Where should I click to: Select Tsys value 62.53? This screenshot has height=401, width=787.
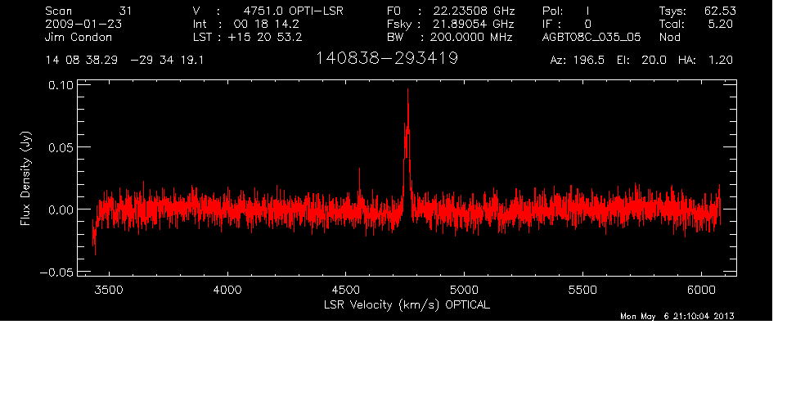(720, 11)
